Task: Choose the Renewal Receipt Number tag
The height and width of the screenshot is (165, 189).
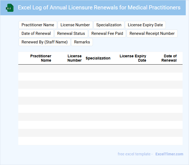Action: tap(152, 33)
